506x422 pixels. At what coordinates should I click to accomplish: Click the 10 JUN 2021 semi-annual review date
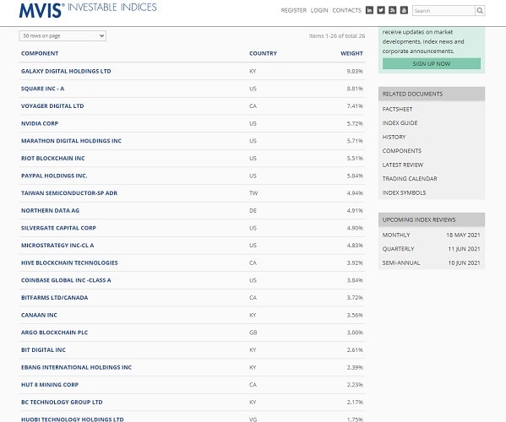pos(464,263)
